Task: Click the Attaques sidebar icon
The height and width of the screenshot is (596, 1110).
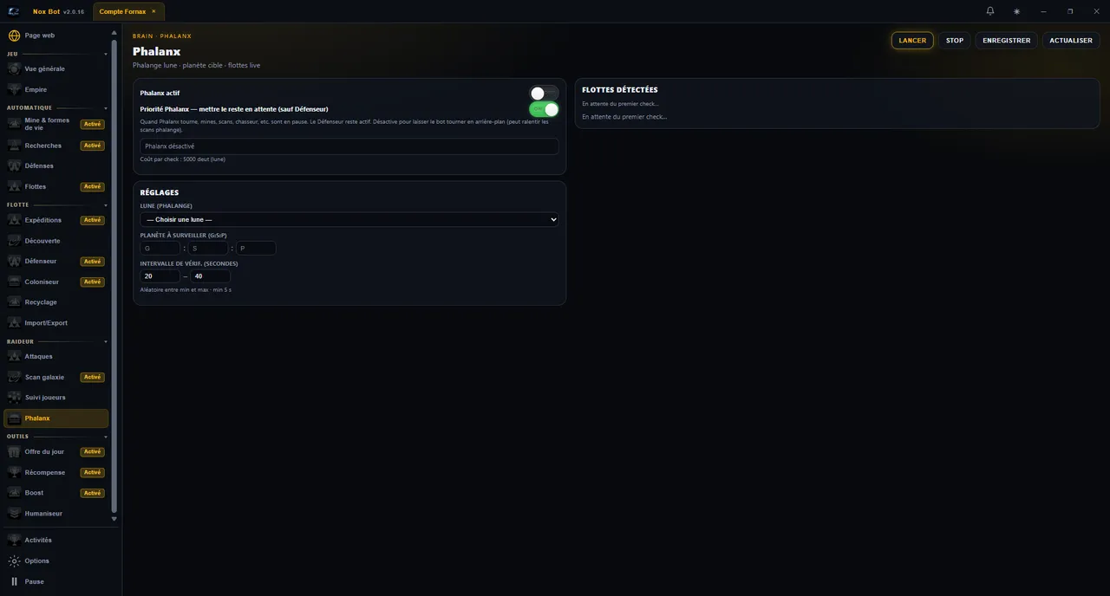Action: (14, 356)
